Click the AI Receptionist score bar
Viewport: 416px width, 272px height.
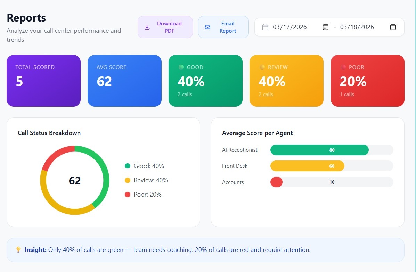pos(319,150)
